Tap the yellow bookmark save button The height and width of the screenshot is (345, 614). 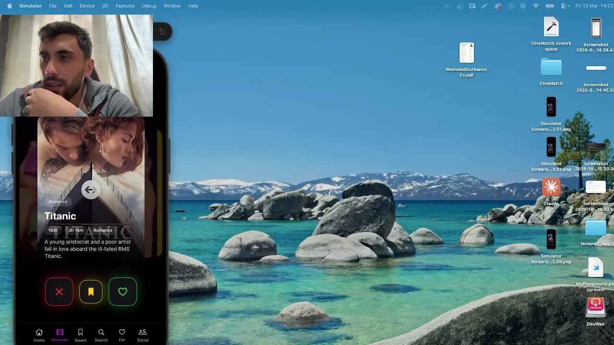(91, 292)
